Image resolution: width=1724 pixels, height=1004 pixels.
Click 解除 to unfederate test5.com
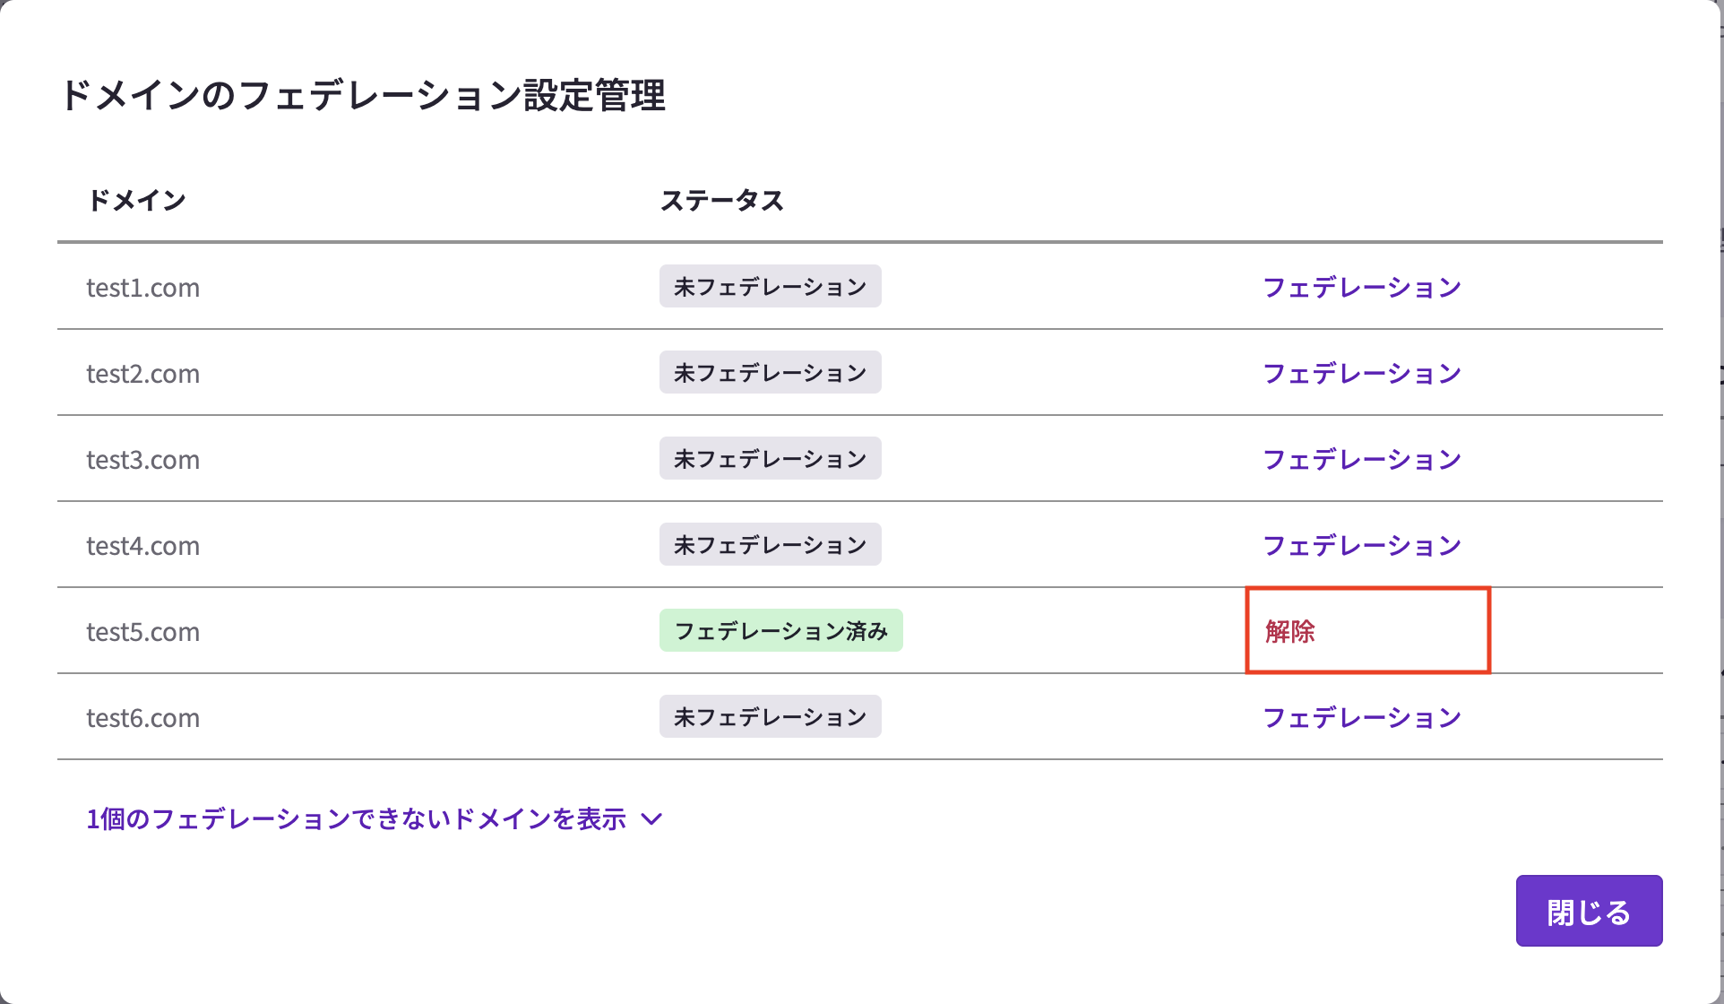(x=1289, y=631)
